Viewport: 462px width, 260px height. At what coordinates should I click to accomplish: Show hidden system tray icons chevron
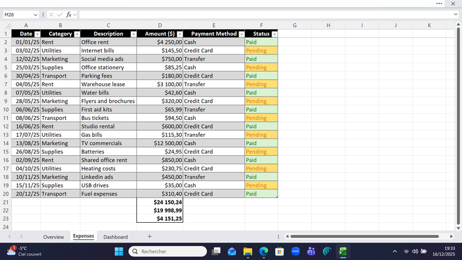coord(395,251)
